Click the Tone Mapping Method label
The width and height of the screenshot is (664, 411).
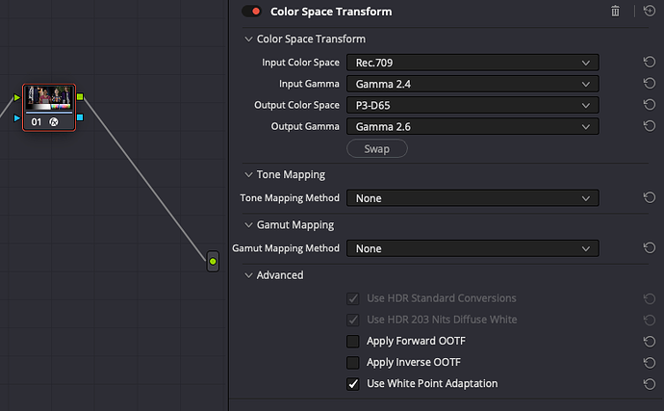(290, 198)
